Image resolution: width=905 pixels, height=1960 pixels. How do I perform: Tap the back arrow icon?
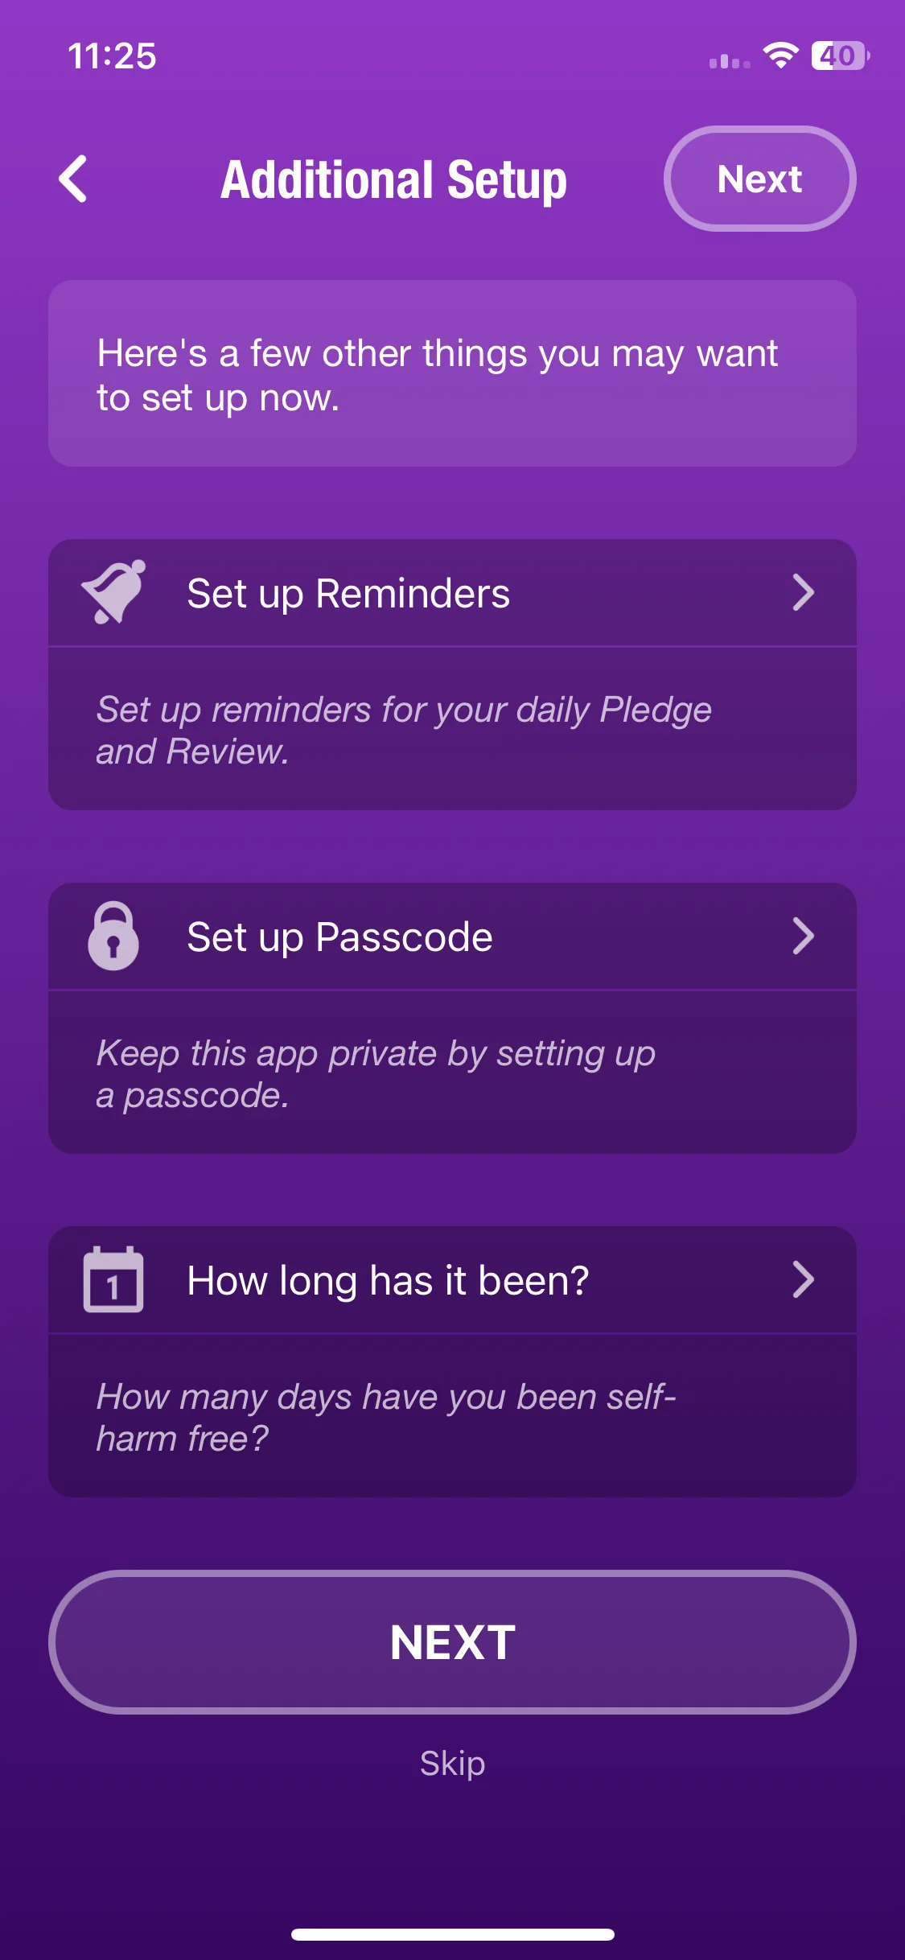pos(73,179)
